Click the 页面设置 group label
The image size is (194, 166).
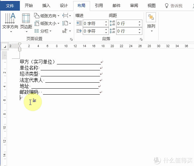[x=34, y=39]
